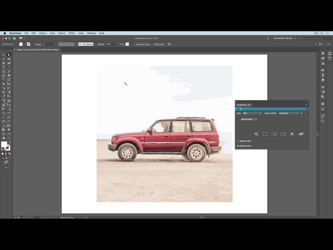The width and height of the screenshot is (333, 250).
Task: Enable Draw Behind mode
Action: tap(6, 158)
